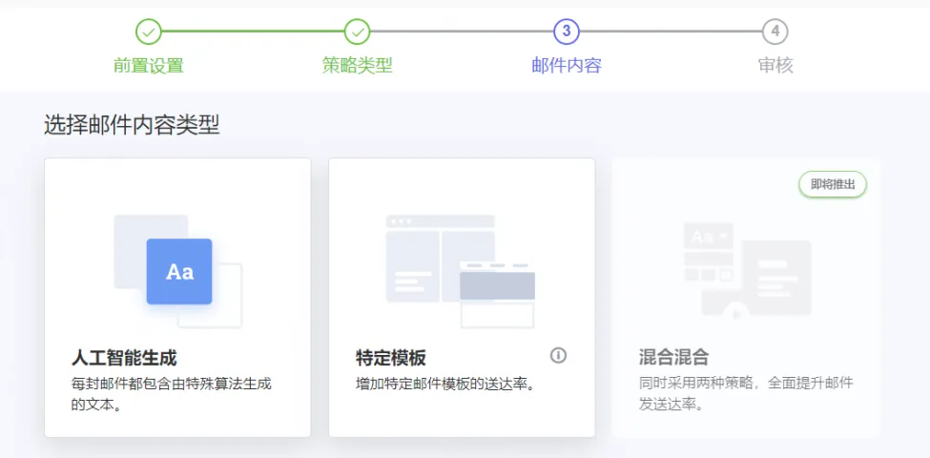This screenshot has height=458, width=930.
Task: Choose the 特定模板 card title
Action: tap(390, 358)
